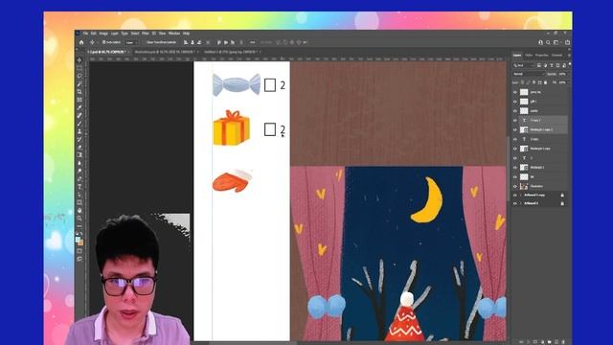Open the workspace switcher icon

tap(556, 42)
